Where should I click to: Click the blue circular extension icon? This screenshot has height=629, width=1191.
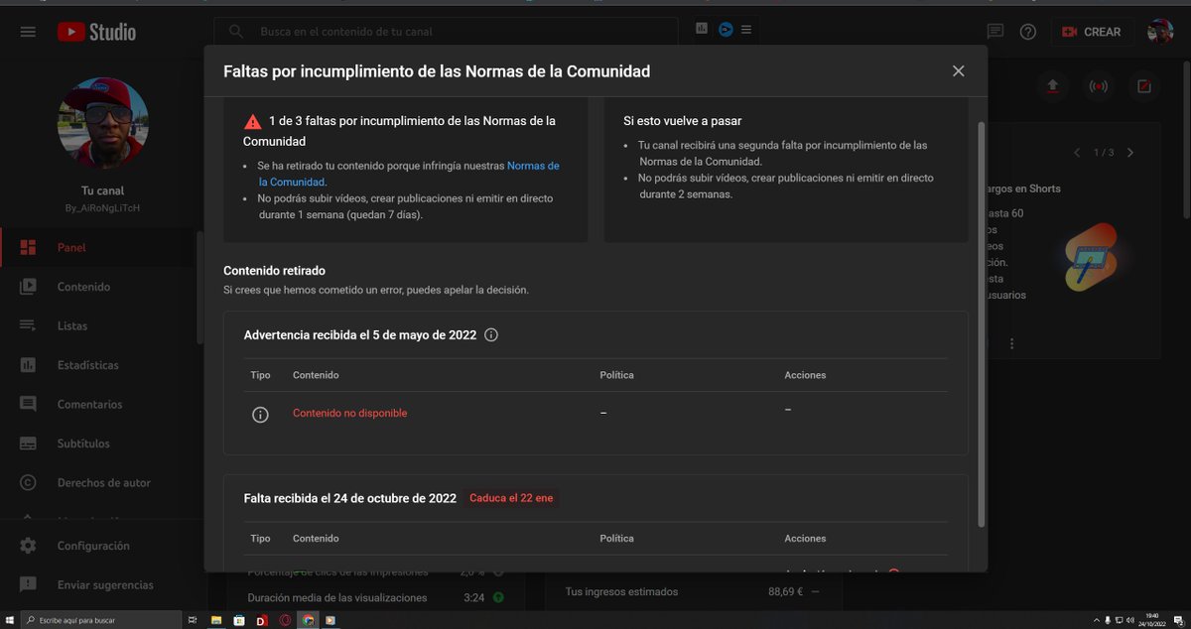727,30
